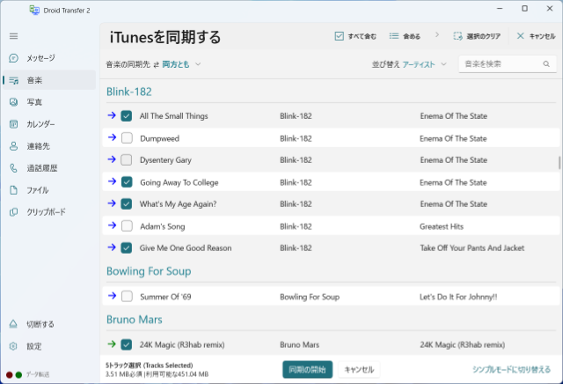563x384 pixels.
Task: Click the music list vertical scrollbar thumb
Action: pos(559,163)
